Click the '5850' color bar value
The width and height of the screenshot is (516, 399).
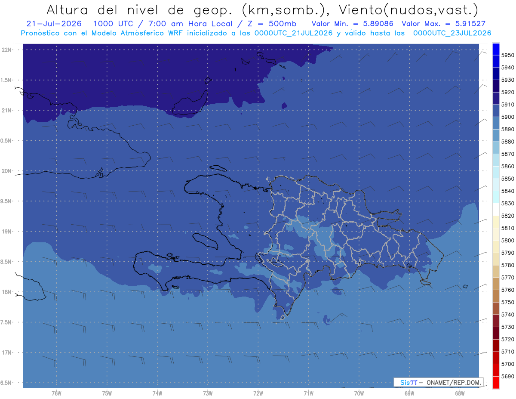click(508, 179)
